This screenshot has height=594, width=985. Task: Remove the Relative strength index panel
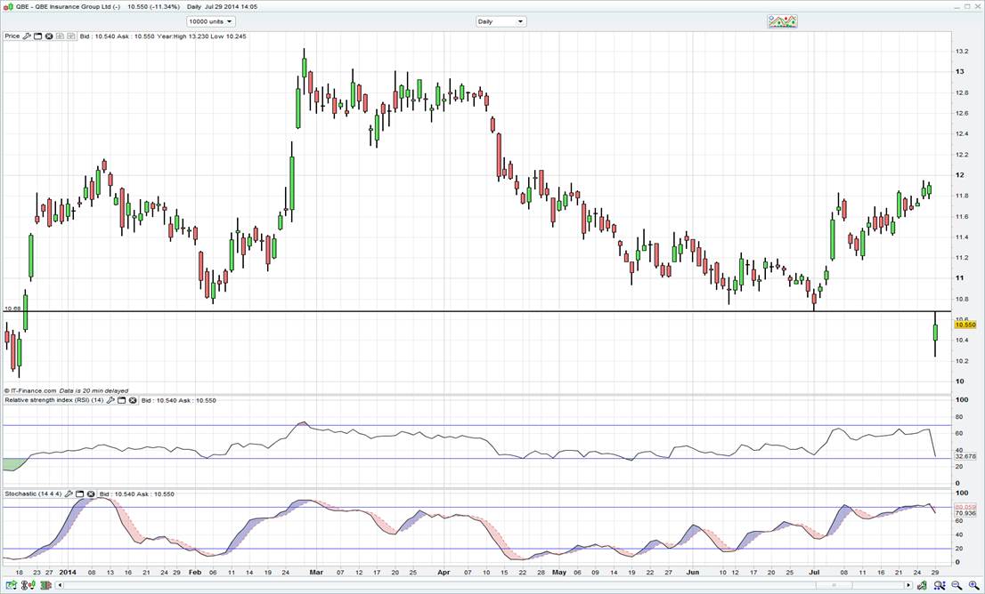tap(133, 400)
